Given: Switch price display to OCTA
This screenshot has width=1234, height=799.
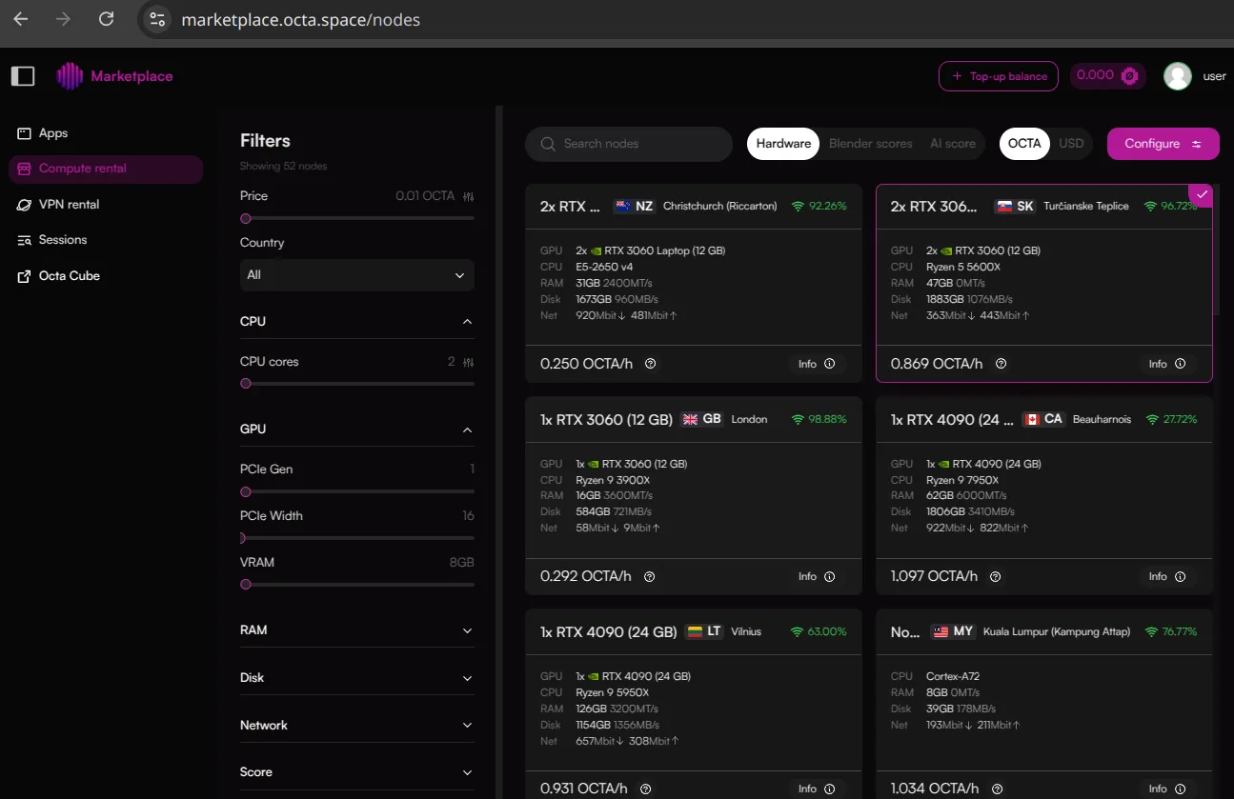Looking at the screenshot, I should [x=1024, y=144].
